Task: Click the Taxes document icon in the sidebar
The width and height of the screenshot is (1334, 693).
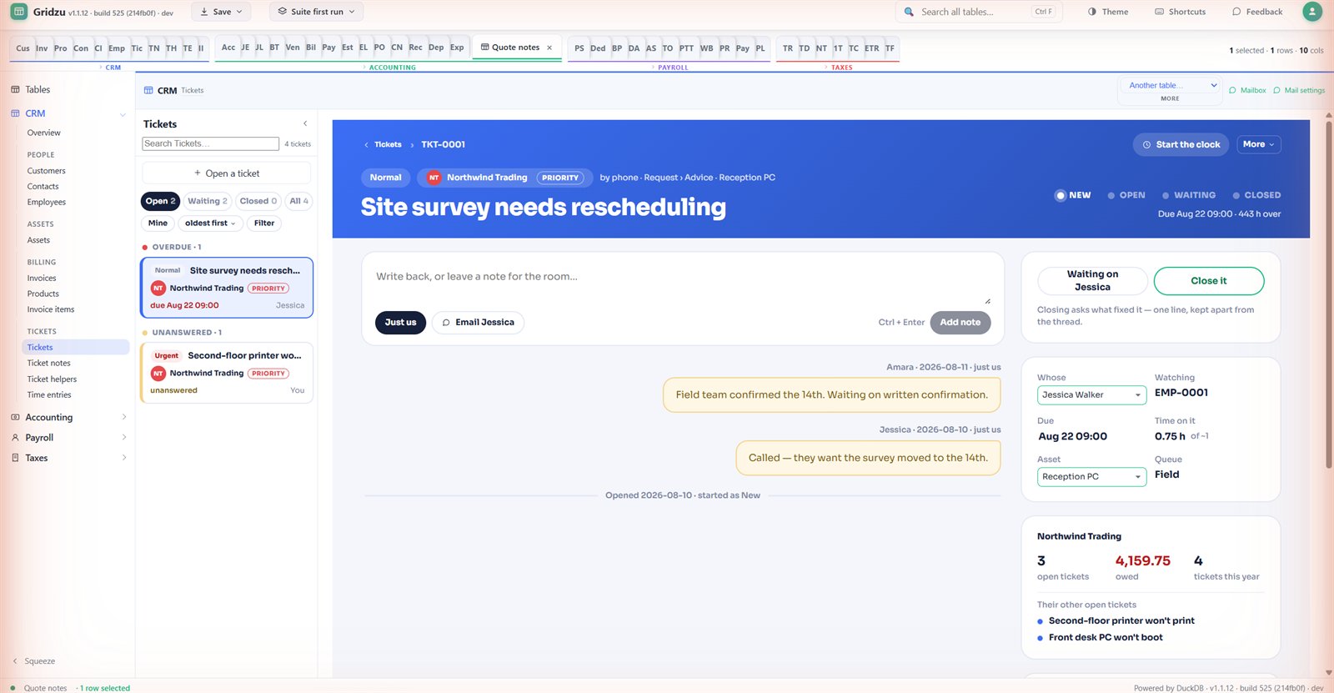Action: coord(15,458)
